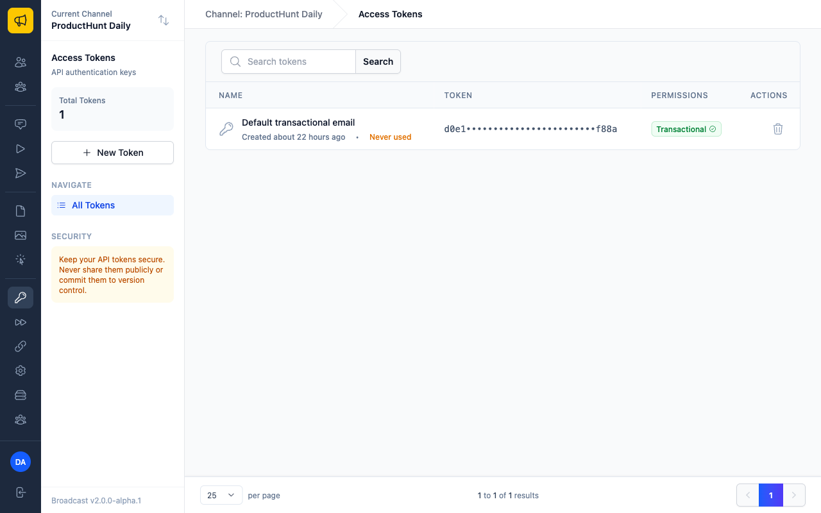Click the masked token value d0e1…f88a
The width and height of the screenshot is (821, 513).
(530, 129)
